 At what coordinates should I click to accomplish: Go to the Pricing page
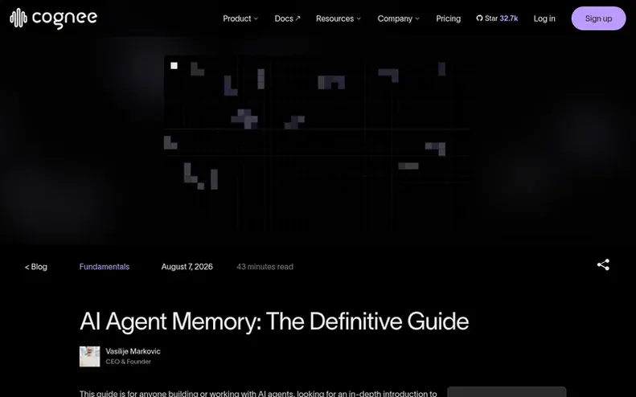448,18
